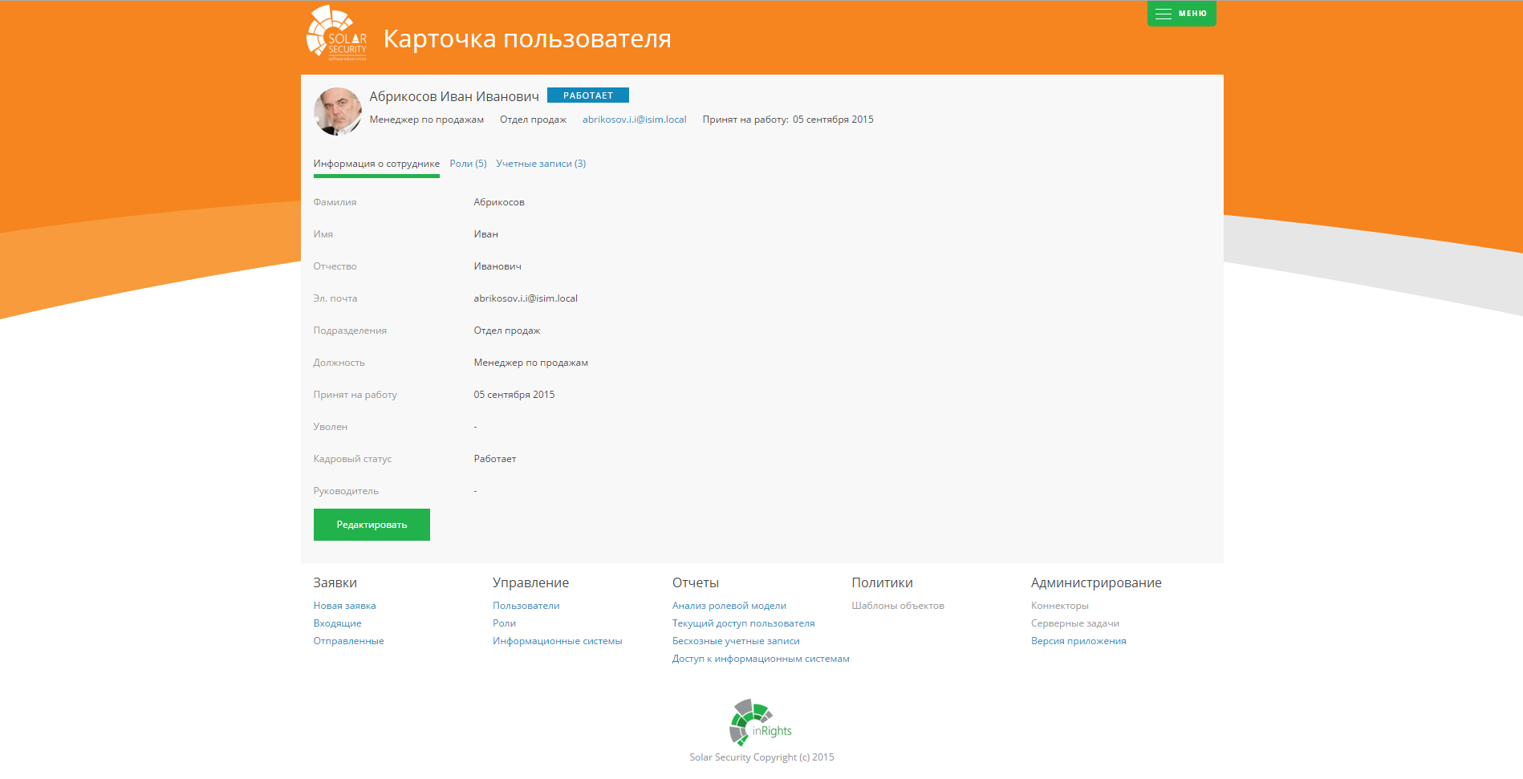Click the Принят на работу value in details
The image size is (1523, 779).
[x=514, y=395]
